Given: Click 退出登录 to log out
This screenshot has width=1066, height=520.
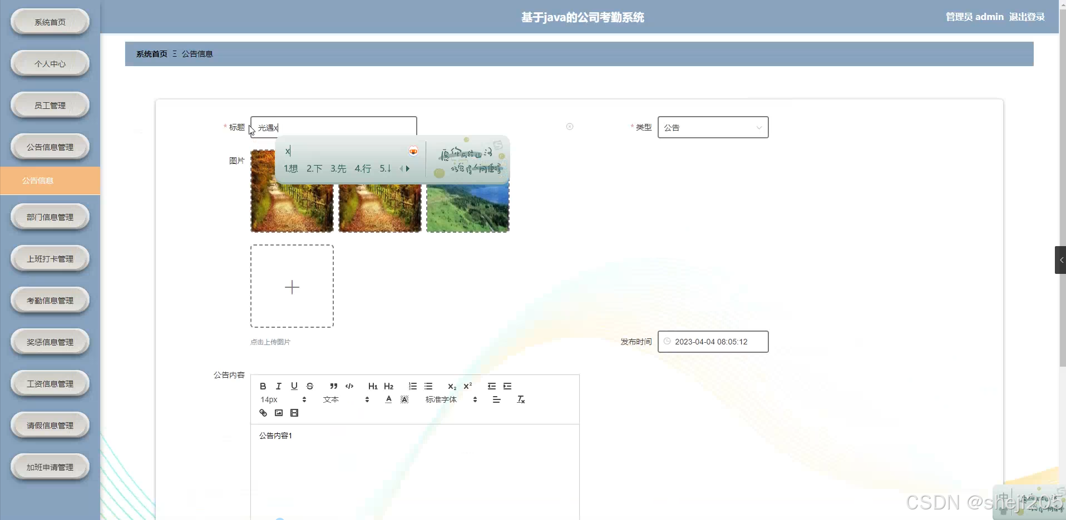Looking at the screenshot, I should [x=1027, y=17].
